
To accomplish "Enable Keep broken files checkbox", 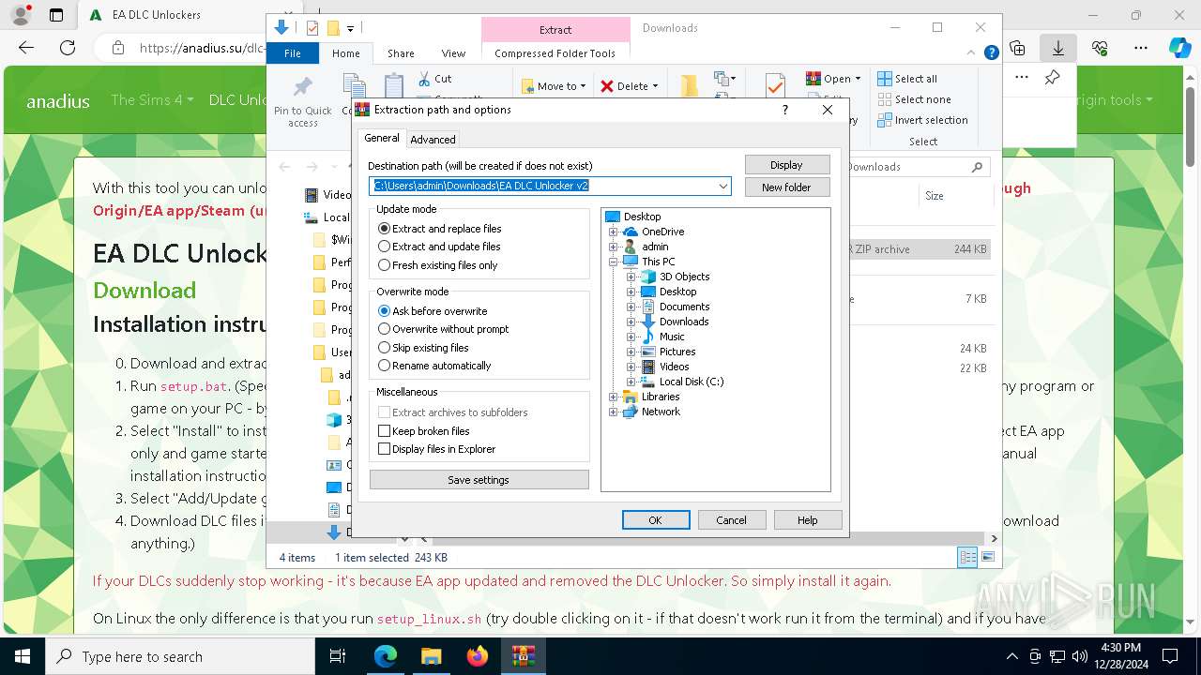I will (424, 431).
